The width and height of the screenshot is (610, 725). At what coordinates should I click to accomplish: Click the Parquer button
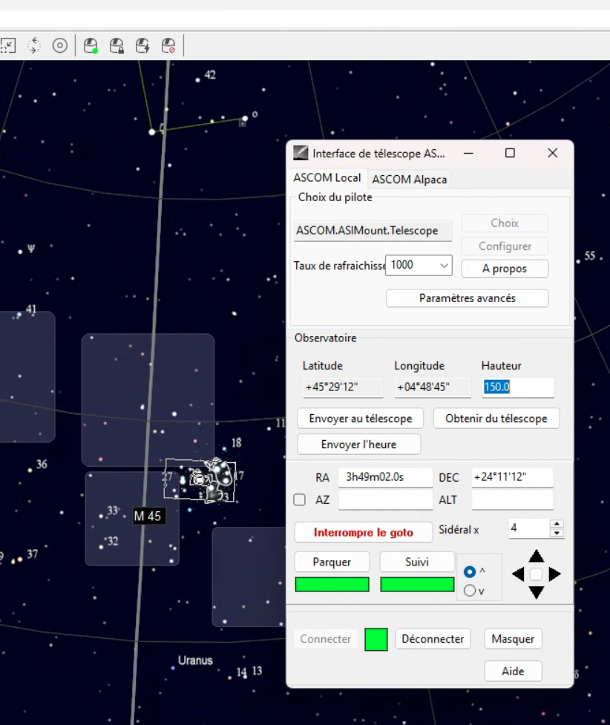pyautogui.click(x=332, y=562)
